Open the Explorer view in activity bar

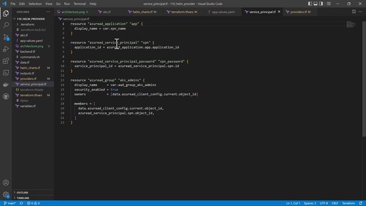click(6, 13)
